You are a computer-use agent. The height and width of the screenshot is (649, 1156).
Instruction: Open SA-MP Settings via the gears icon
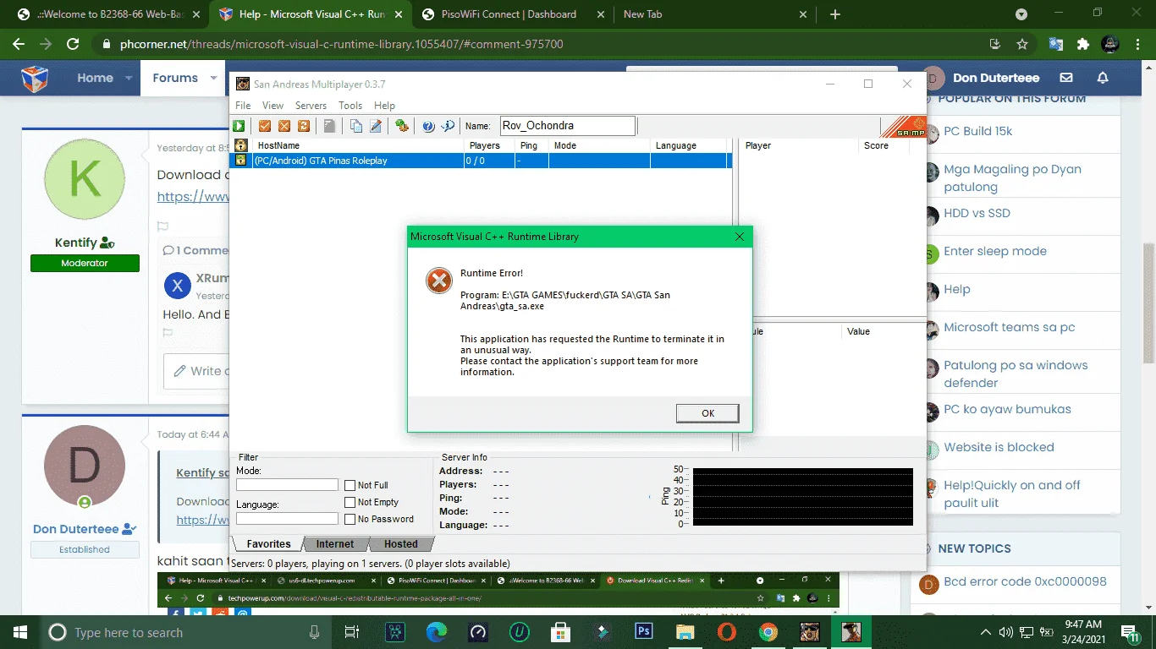click(402, 126)
